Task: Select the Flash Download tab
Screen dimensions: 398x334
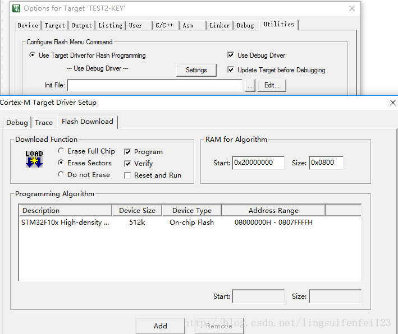Action: 88,122
